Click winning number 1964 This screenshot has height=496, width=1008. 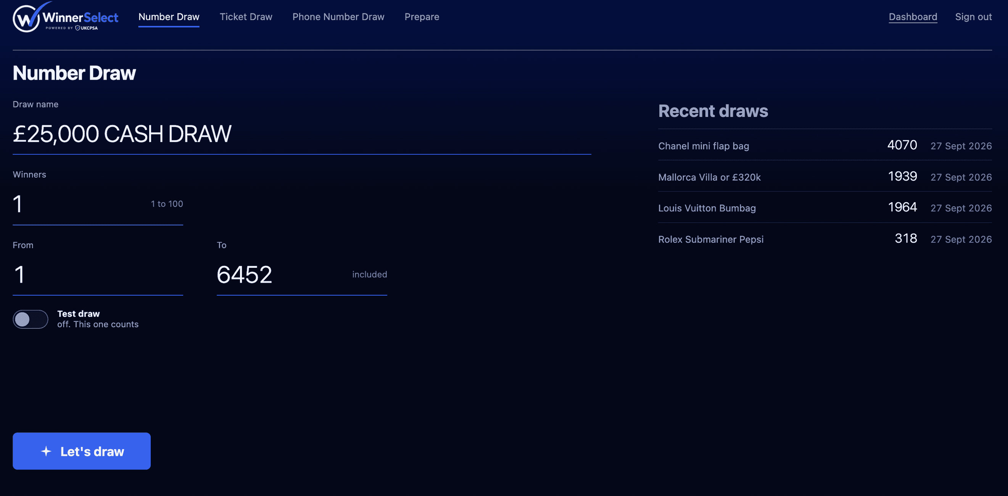[x=902, y=208]
